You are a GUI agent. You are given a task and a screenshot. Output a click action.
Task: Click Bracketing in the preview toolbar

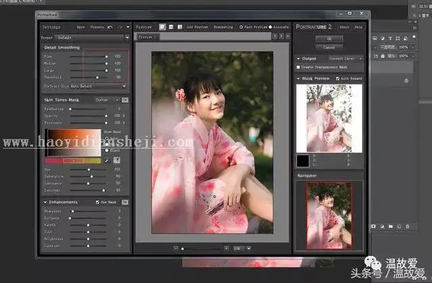tap(223, 27)
